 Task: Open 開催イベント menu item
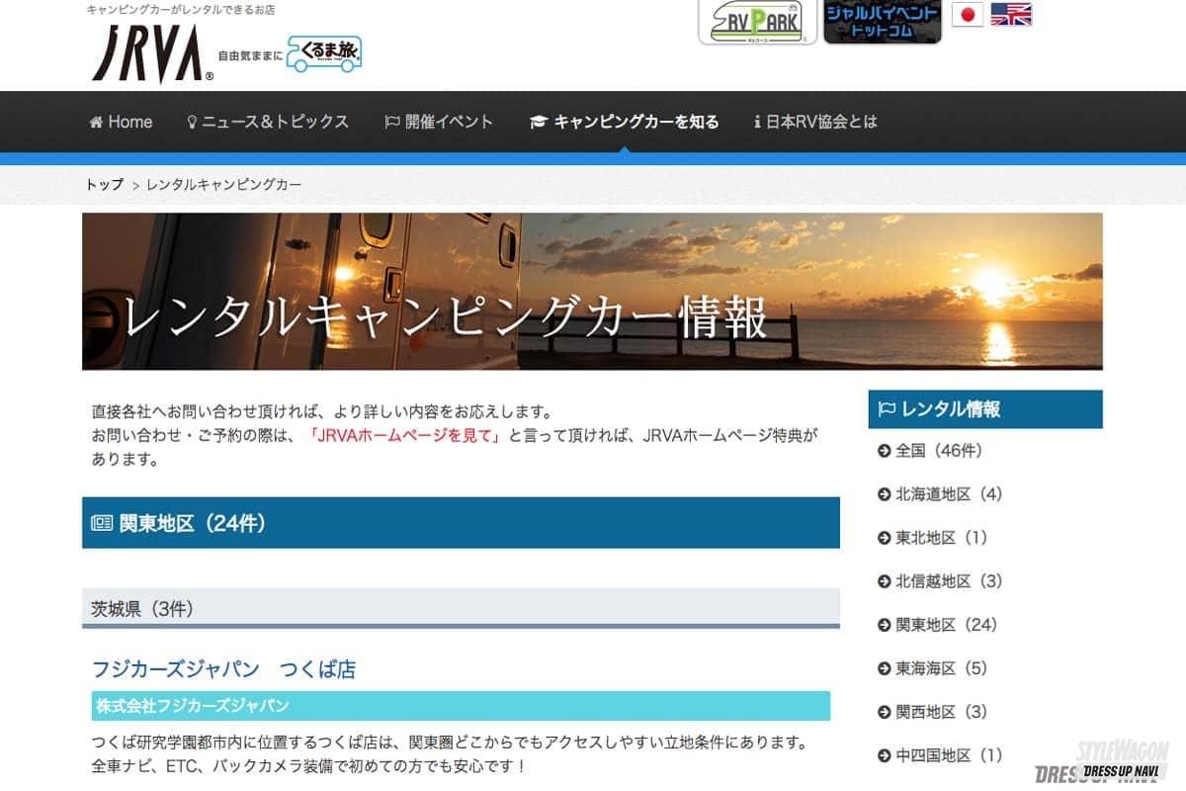coord(439,122)
